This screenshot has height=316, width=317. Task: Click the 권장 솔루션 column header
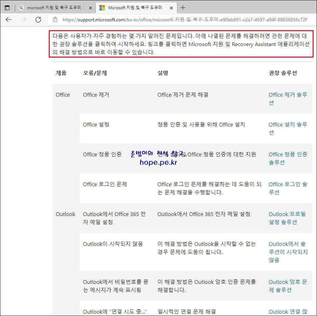point(283,73)
